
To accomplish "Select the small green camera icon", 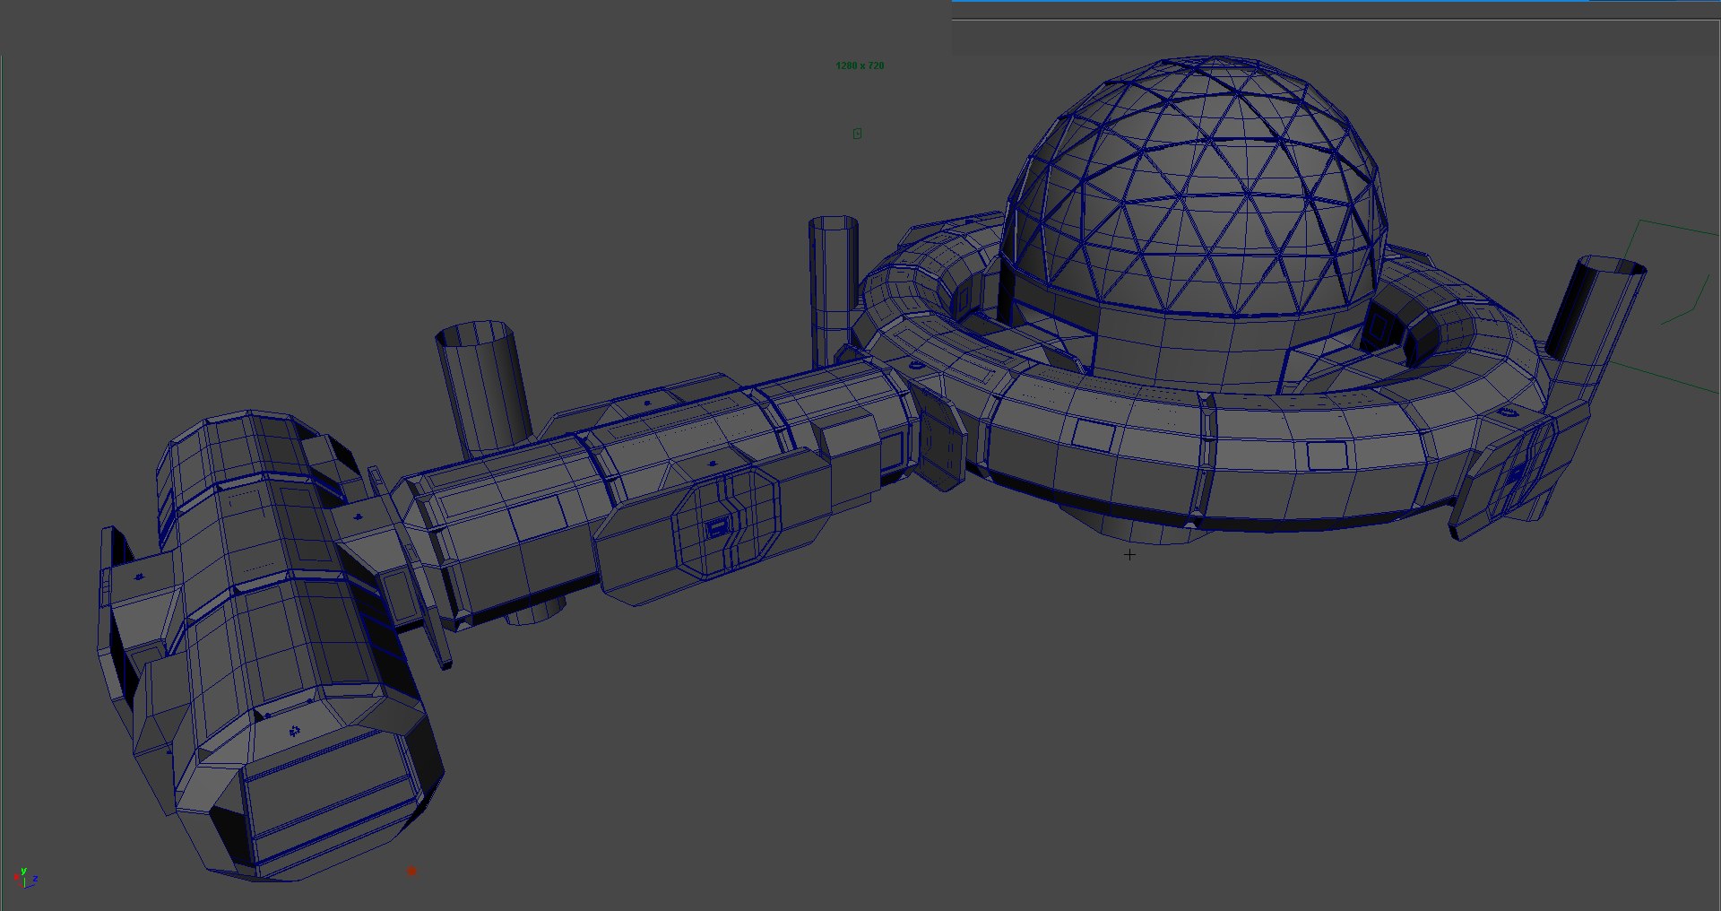I will click(858, 134).
